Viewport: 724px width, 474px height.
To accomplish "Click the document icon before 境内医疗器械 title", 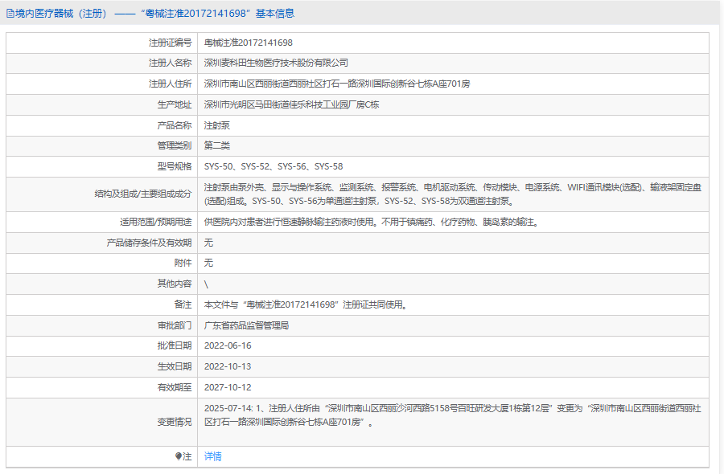I will pyautogui.click(x=10, y=14).
